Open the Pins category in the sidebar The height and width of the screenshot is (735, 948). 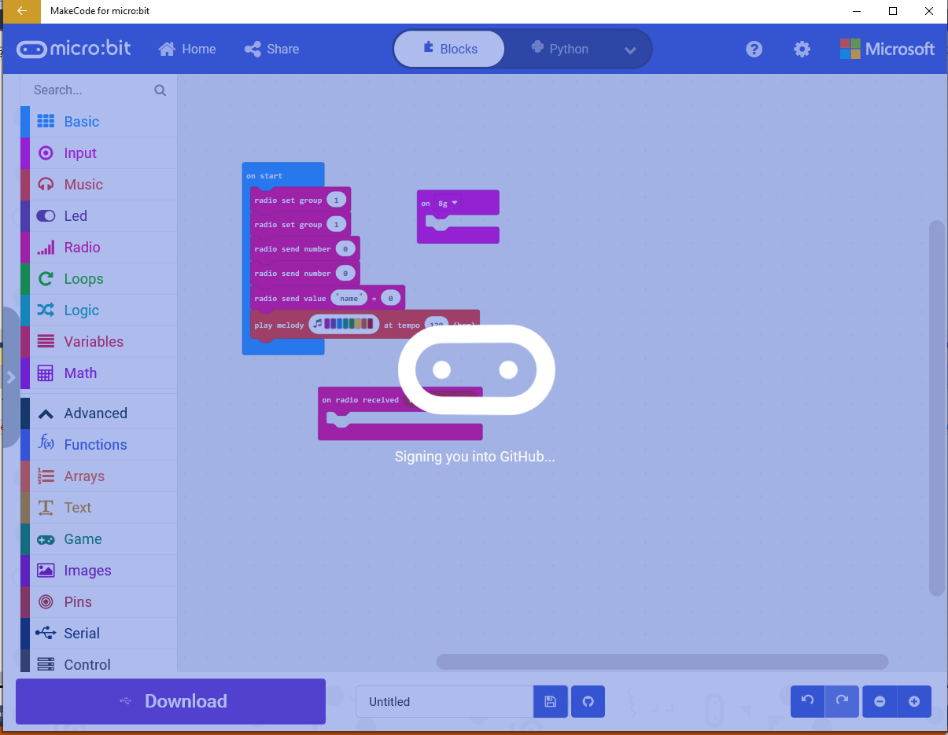77,601
